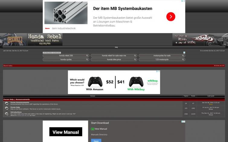The height and width of the screenshot is (142, 228).
Task: Open the AdChoices icon on the top banner ad
Action: pyautogui.click(x=182, y=1)
